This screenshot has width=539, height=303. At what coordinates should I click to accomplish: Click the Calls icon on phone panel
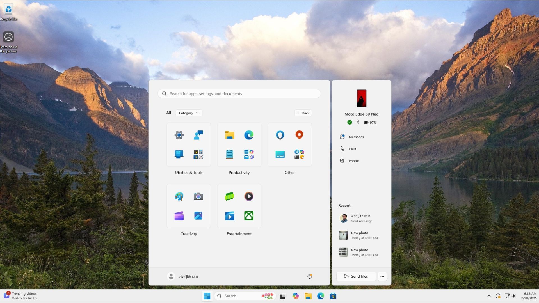[x=342, y=149]
